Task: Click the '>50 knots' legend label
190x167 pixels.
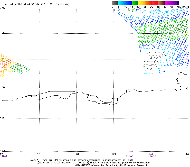Action: [x=183, y=7]
